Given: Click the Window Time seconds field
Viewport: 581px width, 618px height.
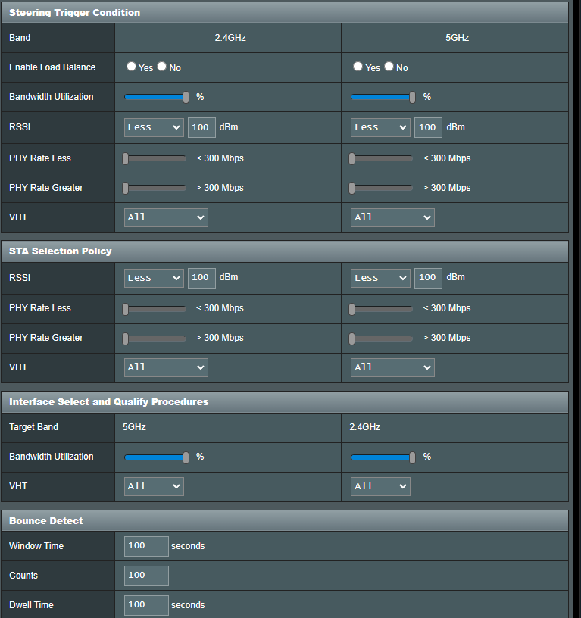Looking at the screenshot, I should point(146,546).
